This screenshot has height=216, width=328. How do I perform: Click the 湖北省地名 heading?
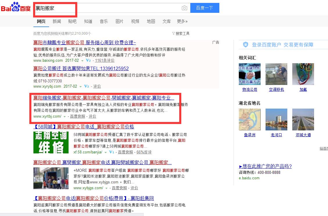(x=250, y=103)
